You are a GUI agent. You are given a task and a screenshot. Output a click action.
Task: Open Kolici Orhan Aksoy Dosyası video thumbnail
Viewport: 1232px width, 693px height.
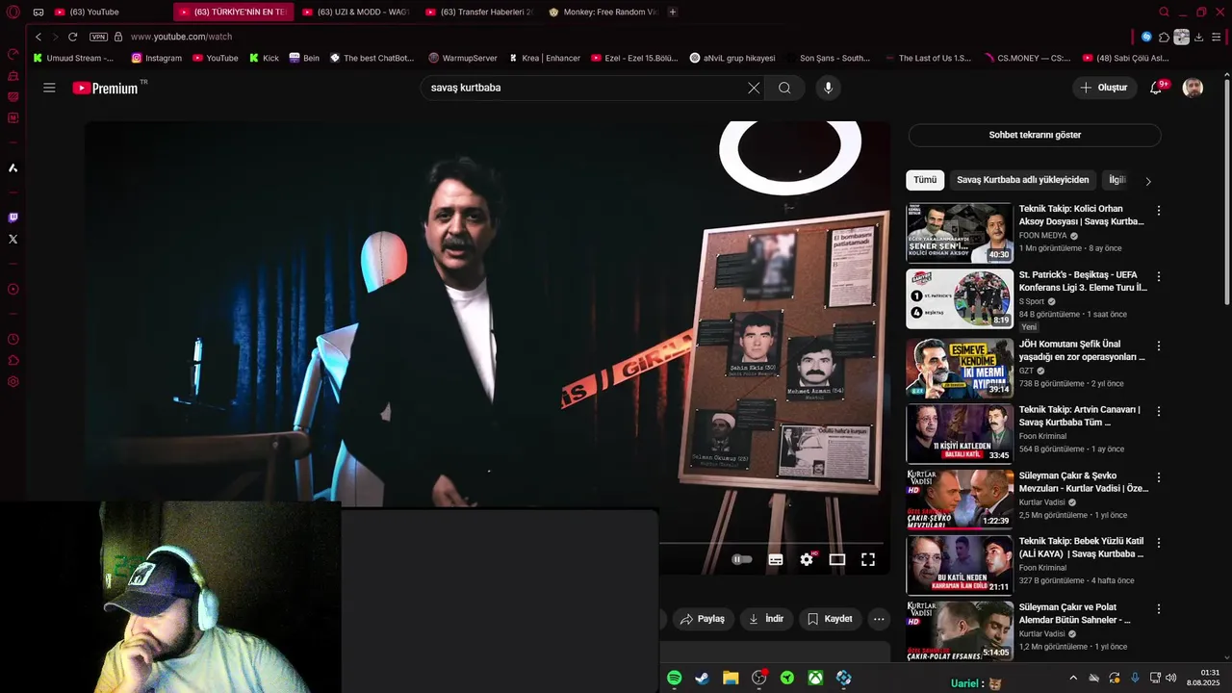(x=960, y=233)
